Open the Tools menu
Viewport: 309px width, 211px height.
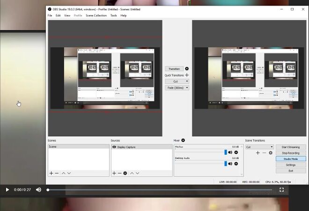tap(113, 15)
